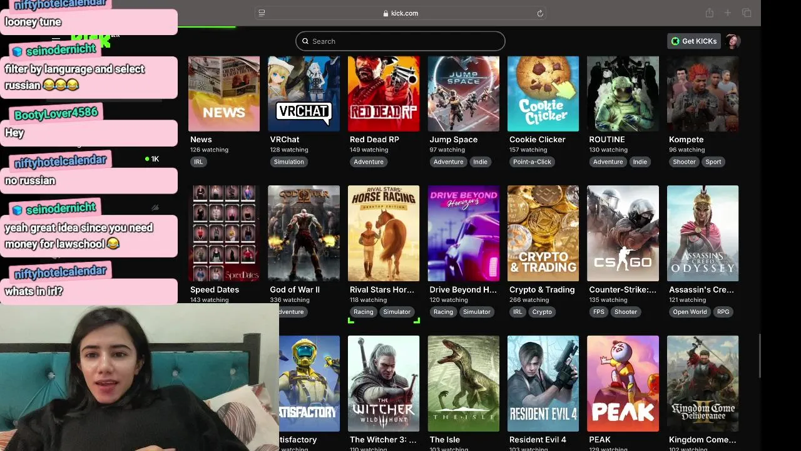
Task: Click Simulation tag under VRChat
Action: click(288, 162)
